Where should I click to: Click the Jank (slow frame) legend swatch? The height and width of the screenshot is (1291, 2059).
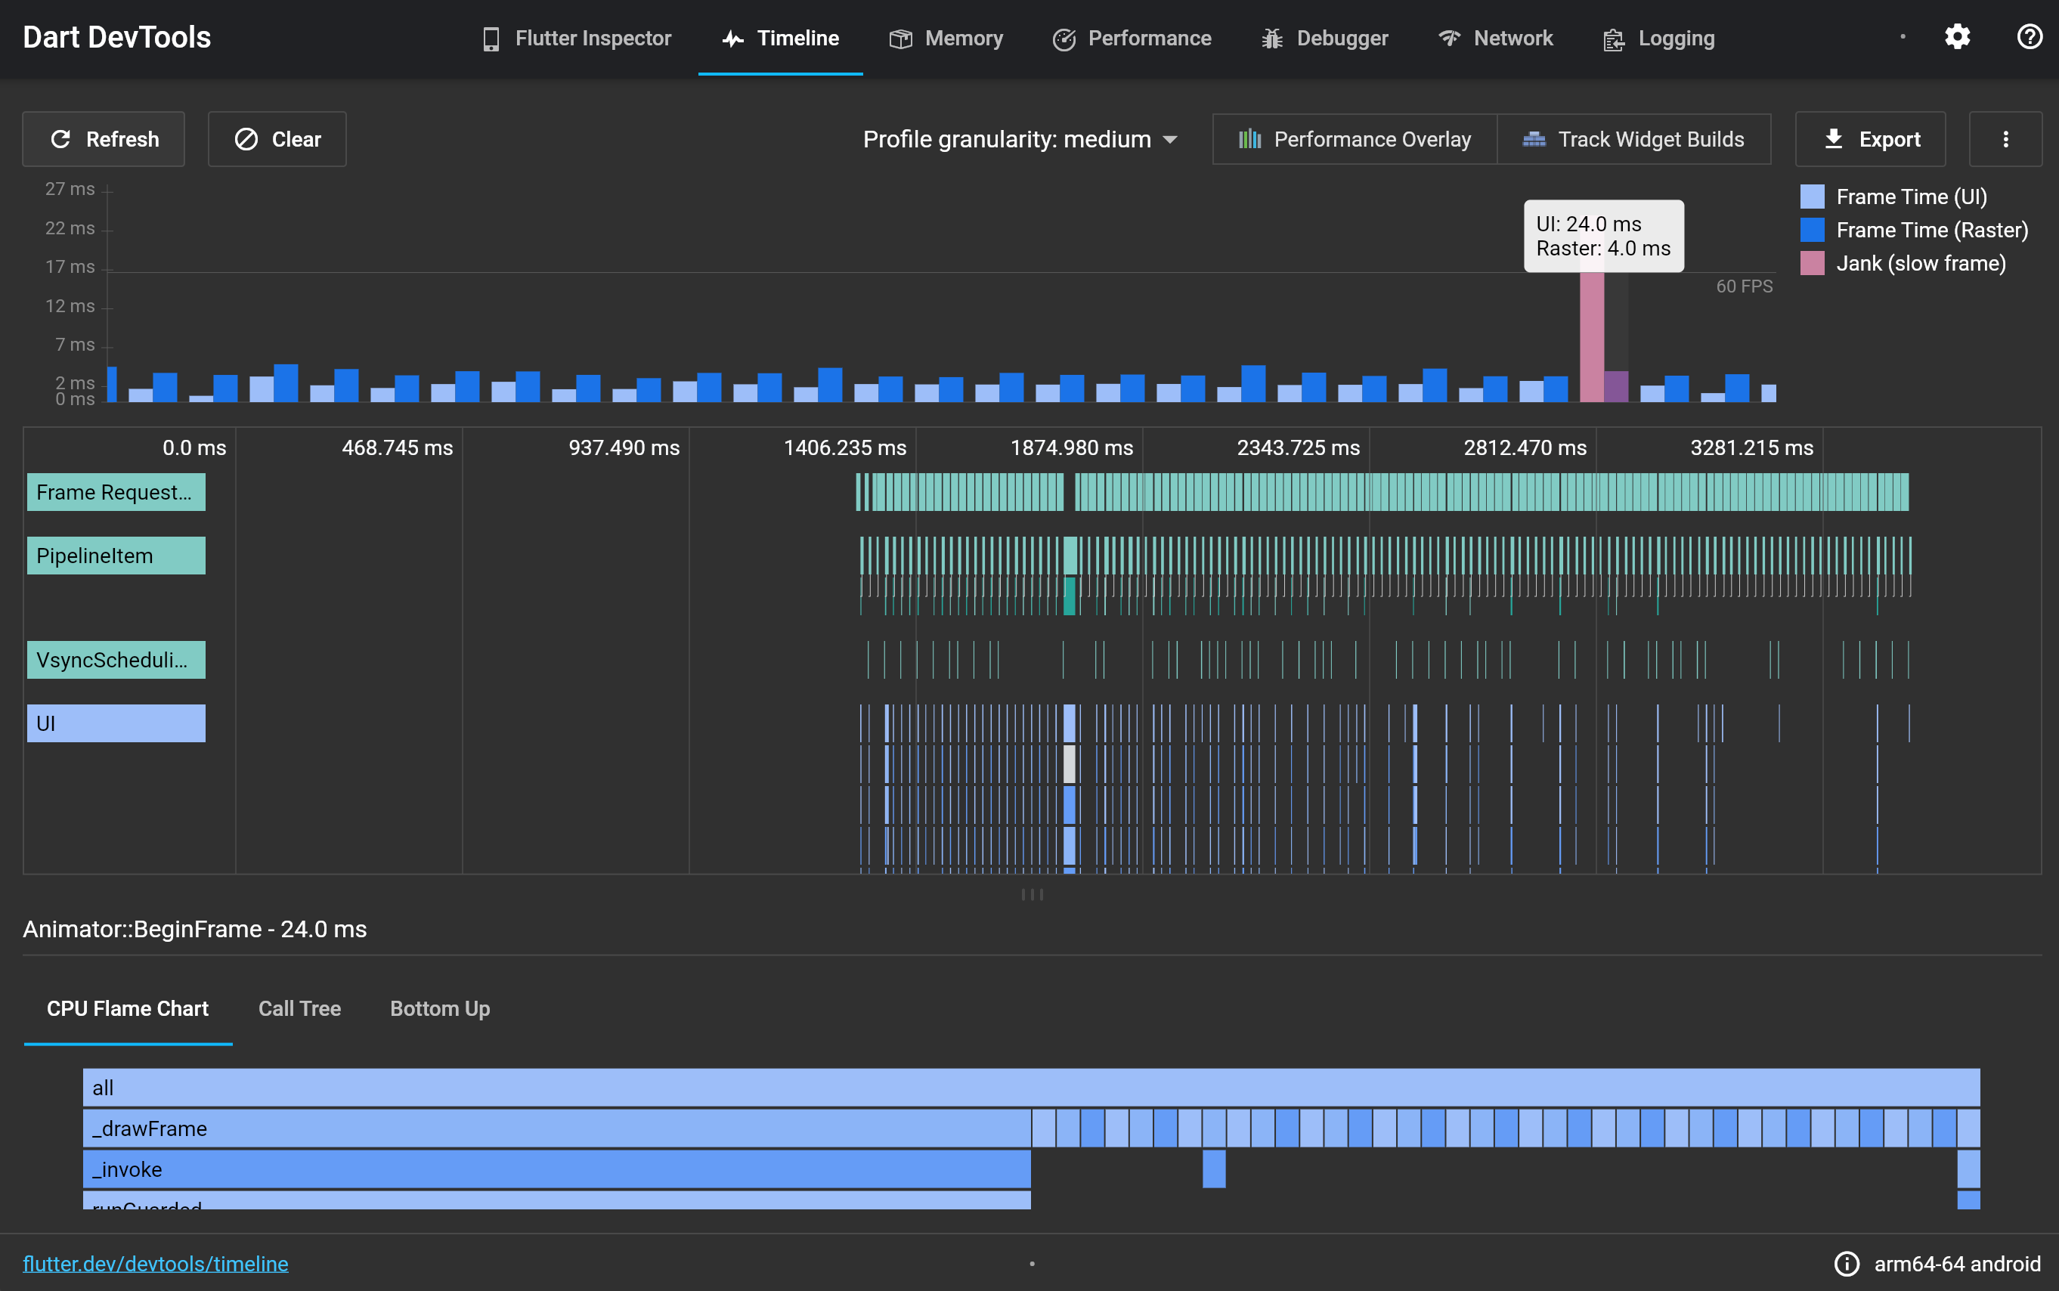tap(1813, 263)
